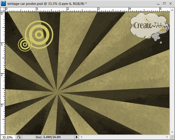Click the 33.33% zoom level field

(8, 137)
